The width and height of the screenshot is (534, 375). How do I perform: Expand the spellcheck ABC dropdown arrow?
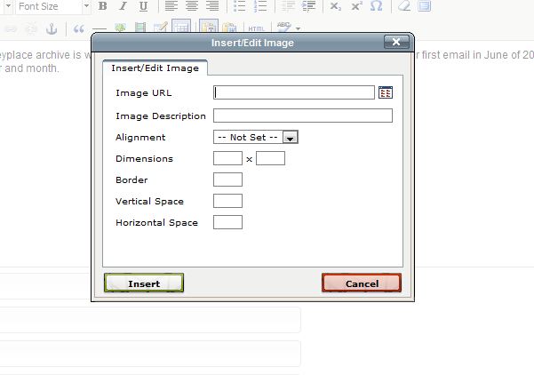(x=297, y=28)
